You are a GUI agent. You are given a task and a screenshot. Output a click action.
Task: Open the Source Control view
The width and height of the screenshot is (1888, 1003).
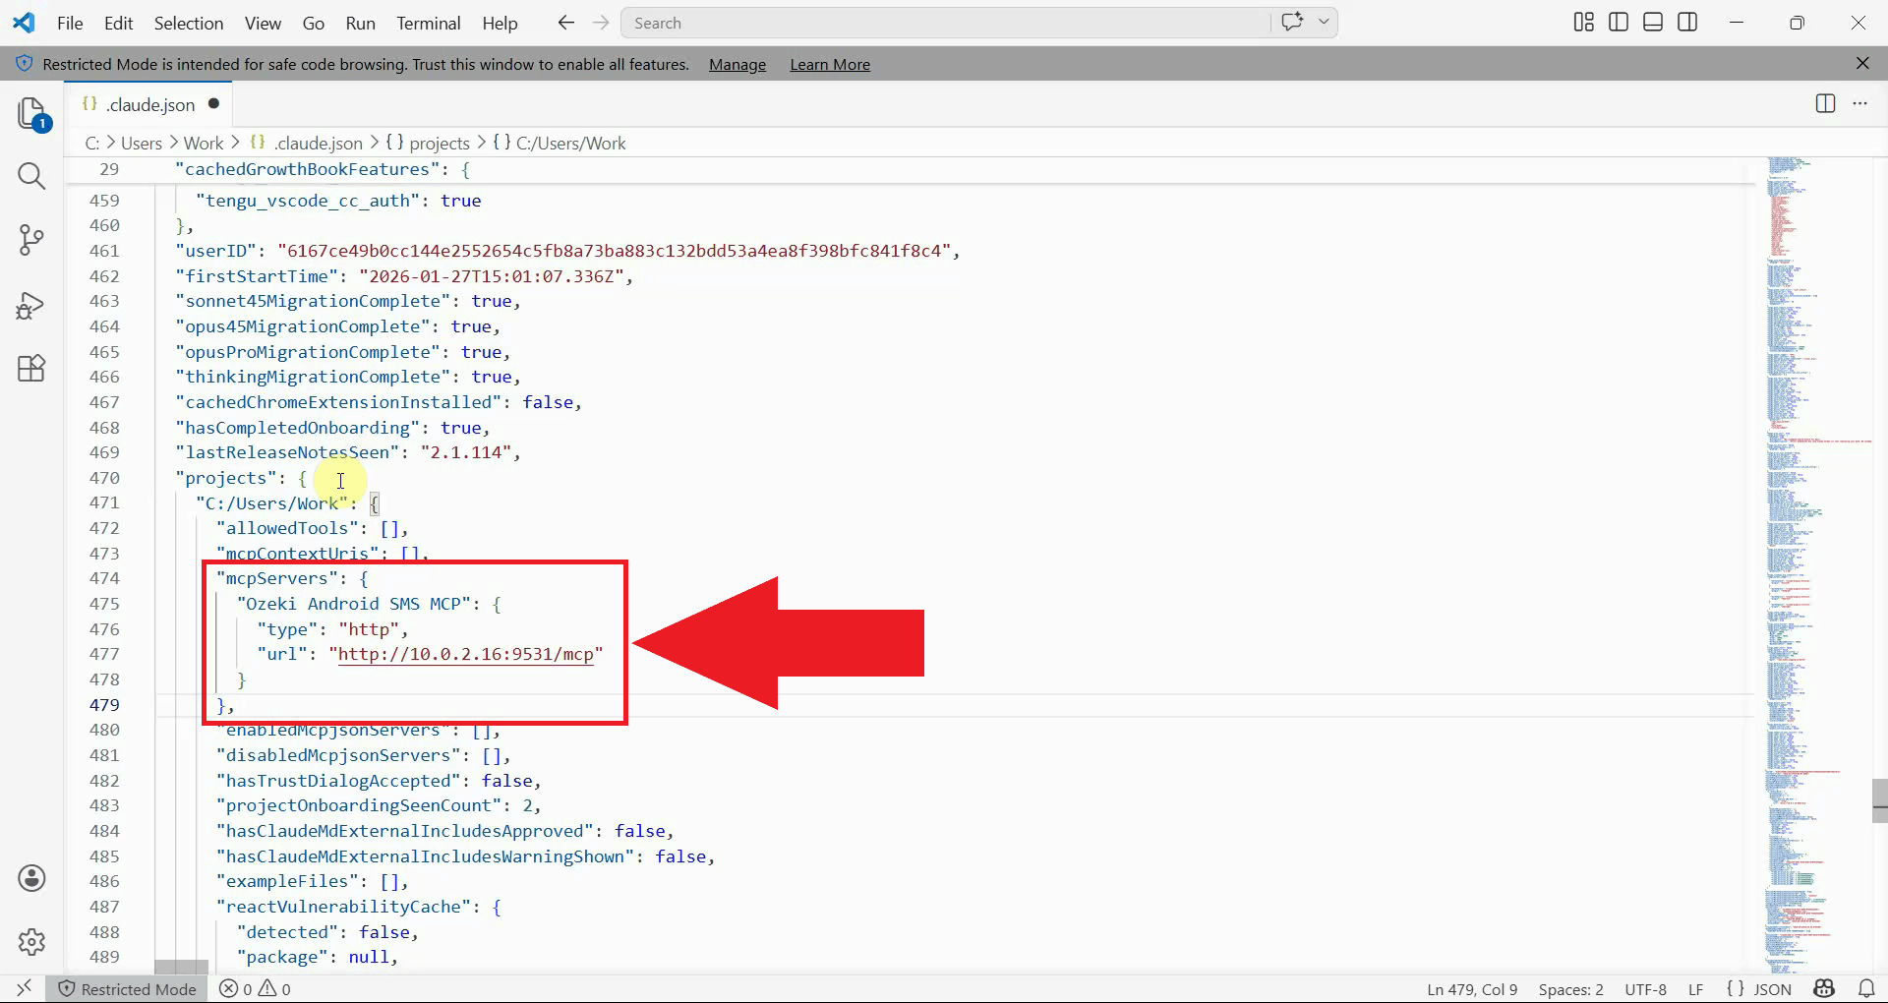coord(31,240)
